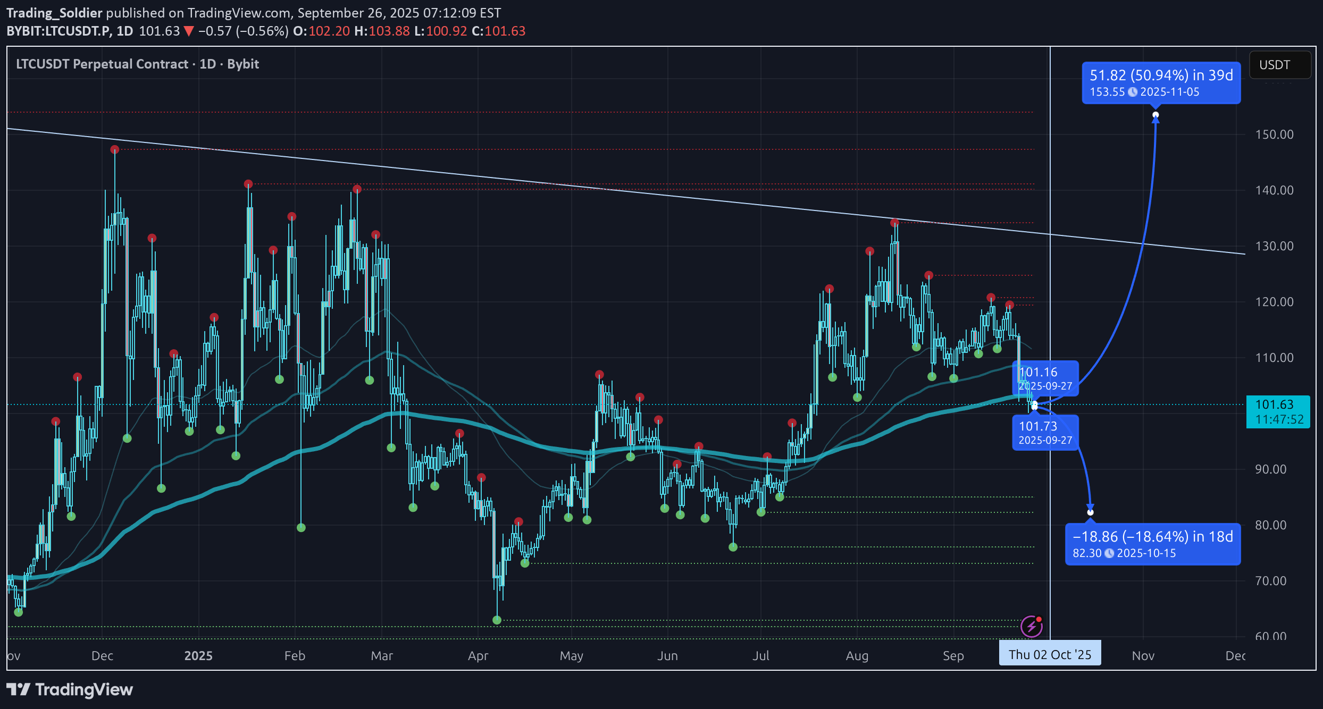
Task: Click the upper forecast arrow endpoint at 153.55
Action: point(1155,115)
